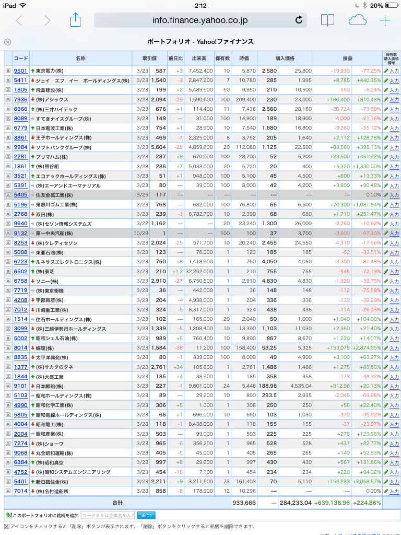This screenshot has width=401, height=535.
Task: Click the 追加 add button
Action: [x=146, y=515]
